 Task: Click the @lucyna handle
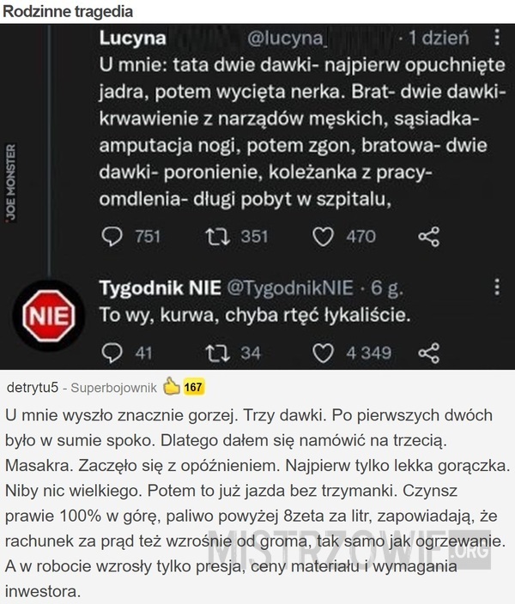click(288, 38)
